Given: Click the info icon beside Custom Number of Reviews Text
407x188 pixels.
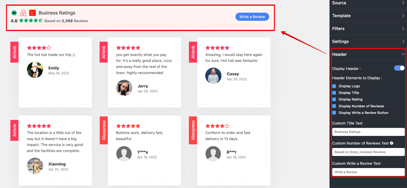Looking at the screenshot, I should pyautogui.click(x=391, y=143).
